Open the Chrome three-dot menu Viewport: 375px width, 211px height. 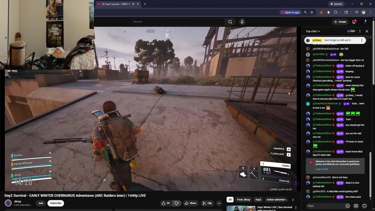371,12
